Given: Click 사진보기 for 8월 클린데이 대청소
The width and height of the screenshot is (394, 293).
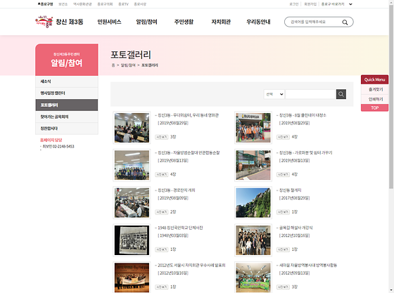Looking at the screenshot, I should [283, 137].
